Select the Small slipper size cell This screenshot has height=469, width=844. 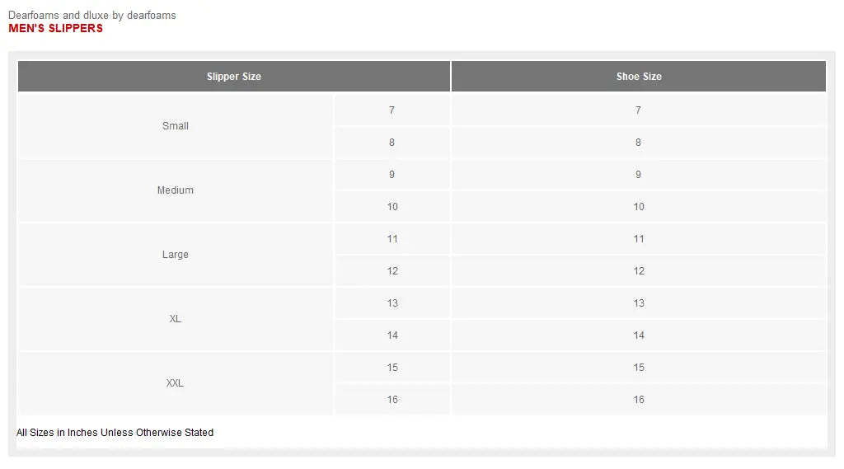click(176, 126)
